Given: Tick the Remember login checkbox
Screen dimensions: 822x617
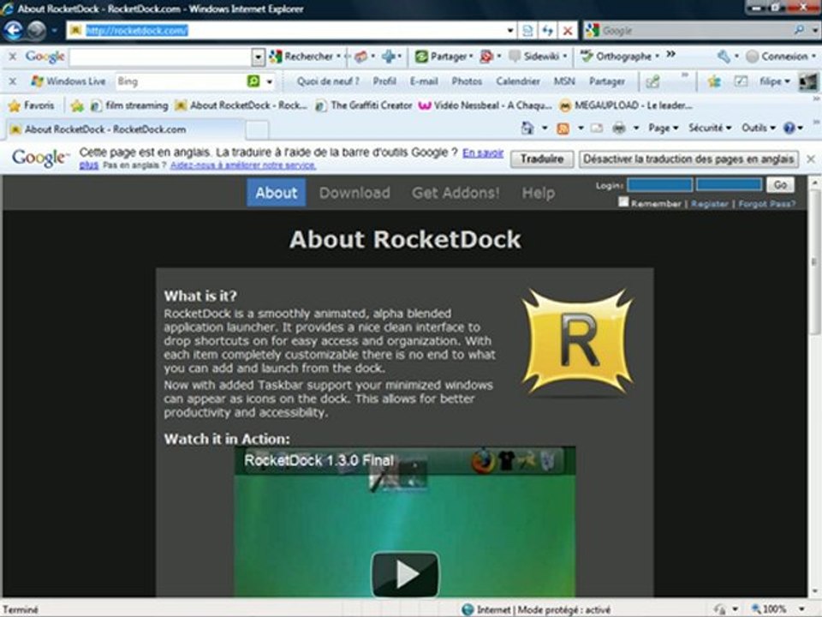Looking at the screenshot, I should tap(623, 202).
